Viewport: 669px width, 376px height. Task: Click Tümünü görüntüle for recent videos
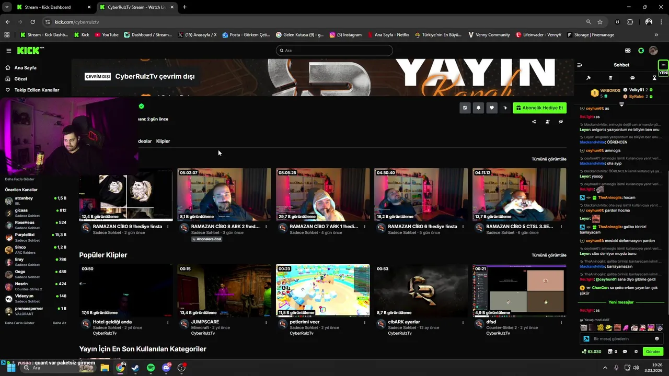549,159
